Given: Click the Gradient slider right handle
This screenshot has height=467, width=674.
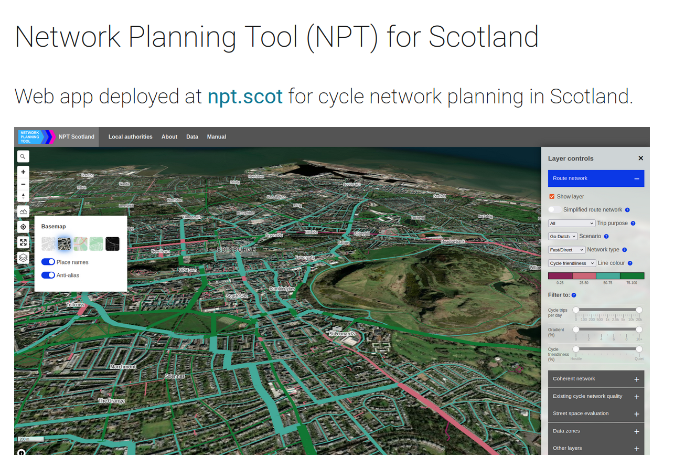Looking at the screenshot, I should 639,330.
